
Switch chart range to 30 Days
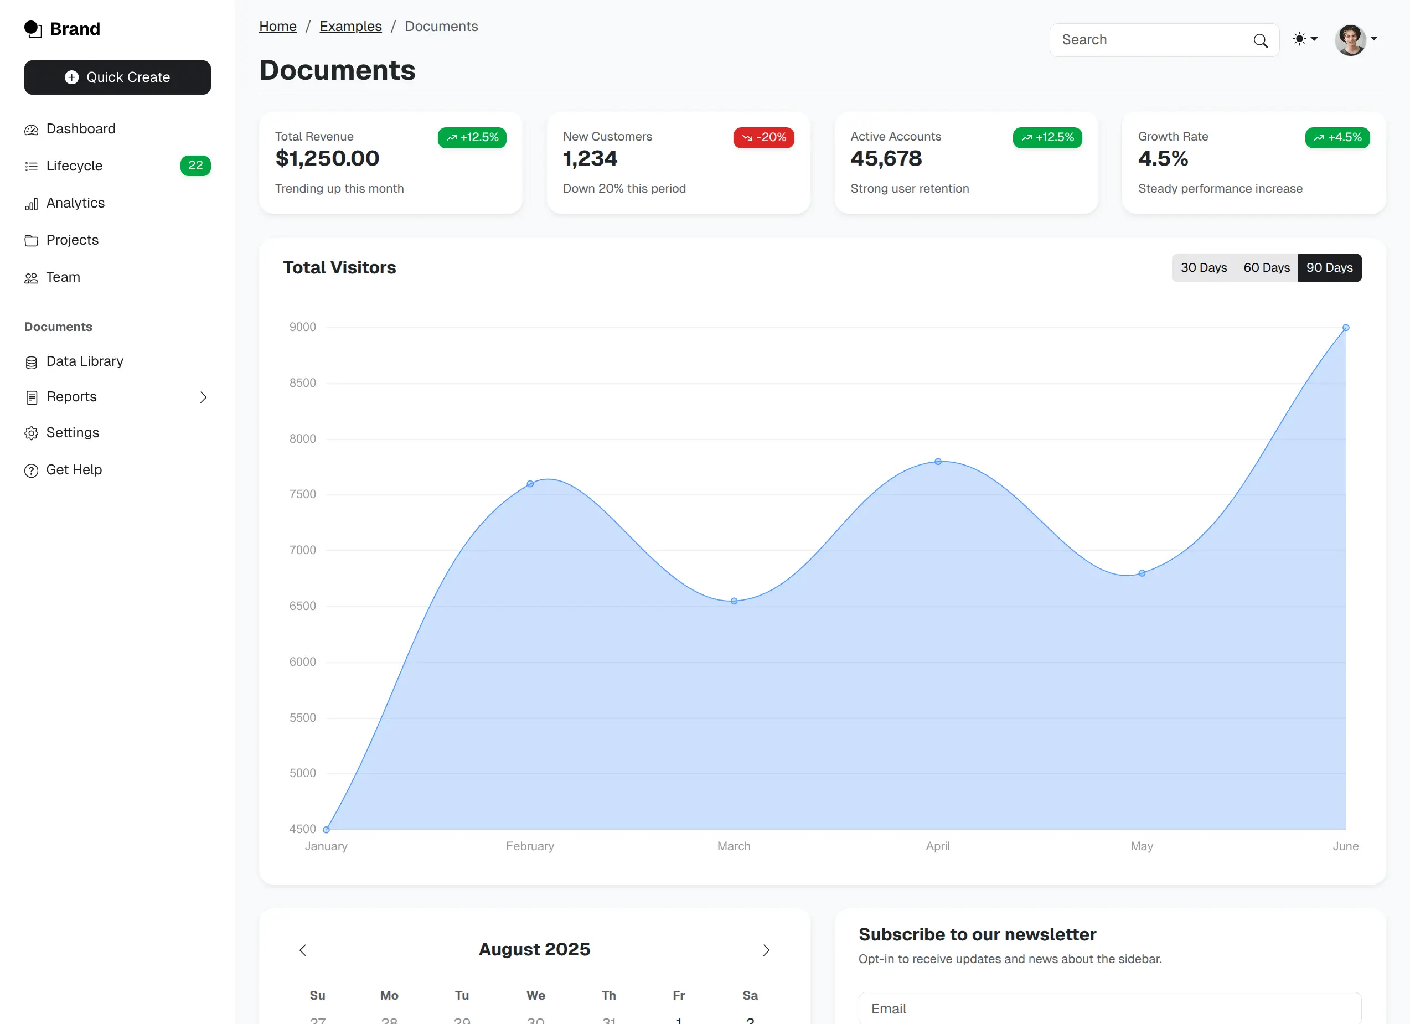pos(1203,267)
